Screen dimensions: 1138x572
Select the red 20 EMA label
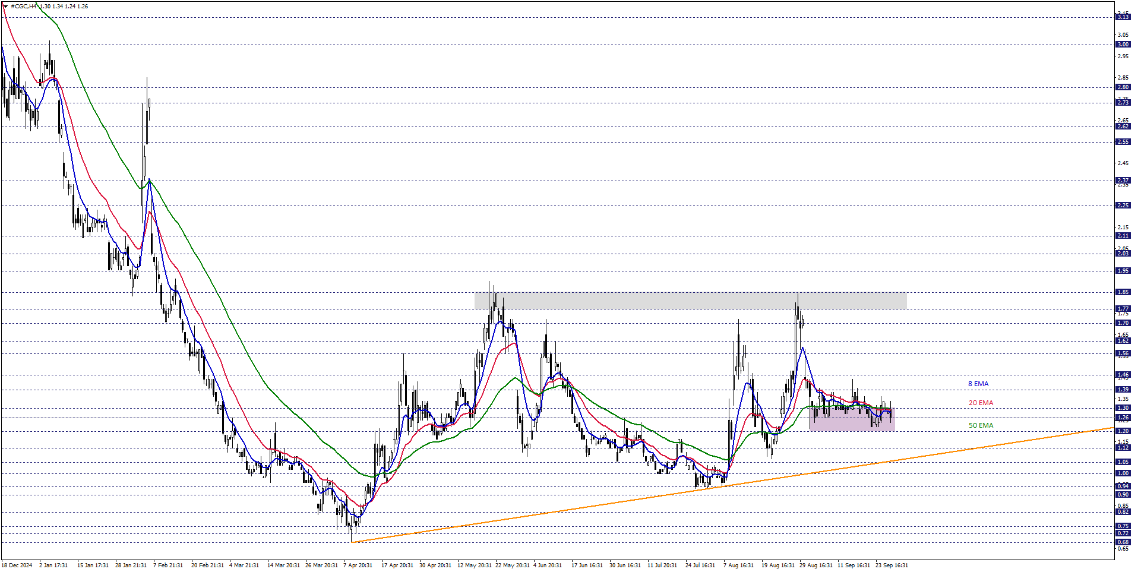click(x=981, y=403)
